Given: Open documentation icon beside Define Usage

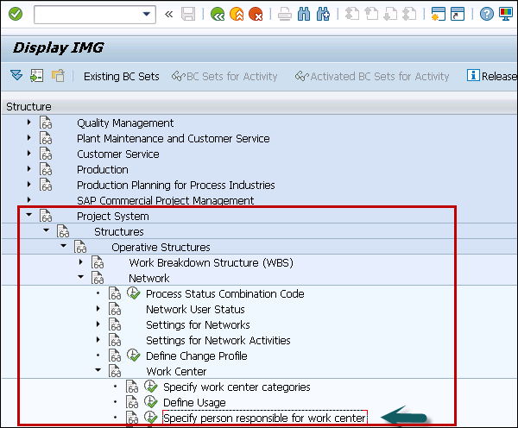Looking at the screenshot, I should click(x=132, y=403).
